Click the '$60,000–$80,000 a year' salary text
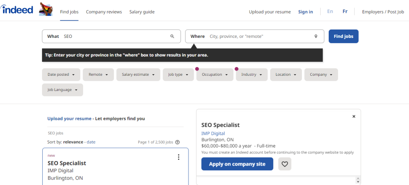The height and width of the screenshot is (185, 409). [226, 146]
